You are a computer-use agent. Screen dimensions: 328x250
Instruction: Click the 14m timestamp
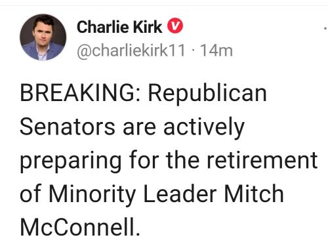[216, 51]
